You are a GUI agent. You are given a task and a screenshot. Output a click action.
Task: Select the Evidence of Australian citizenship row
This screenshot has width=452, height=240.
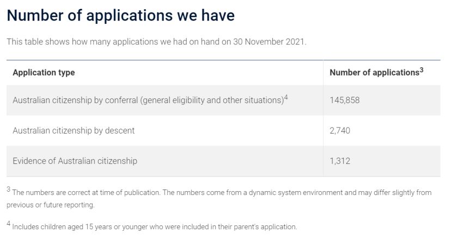(x=223, y=161)
